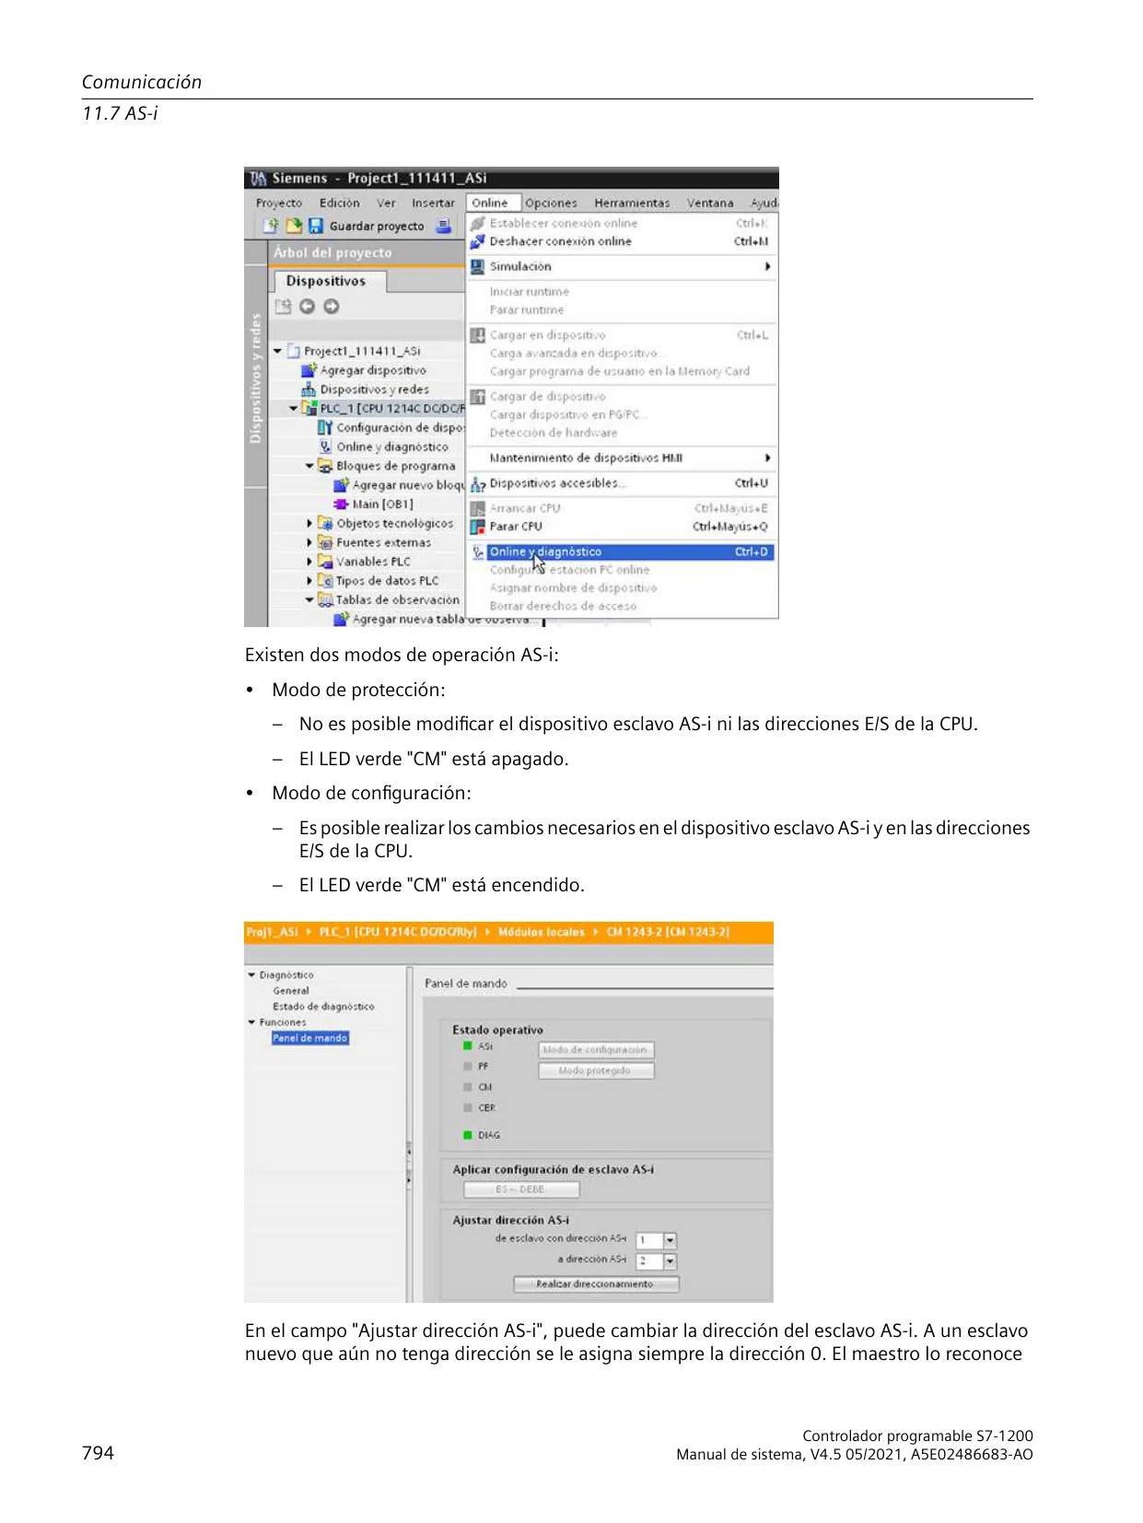Image resolution: width=1143 pixels, height=1523 pixels.
Task: Click the Project1_111411_ASi project file icon
Action: [294, 351]
